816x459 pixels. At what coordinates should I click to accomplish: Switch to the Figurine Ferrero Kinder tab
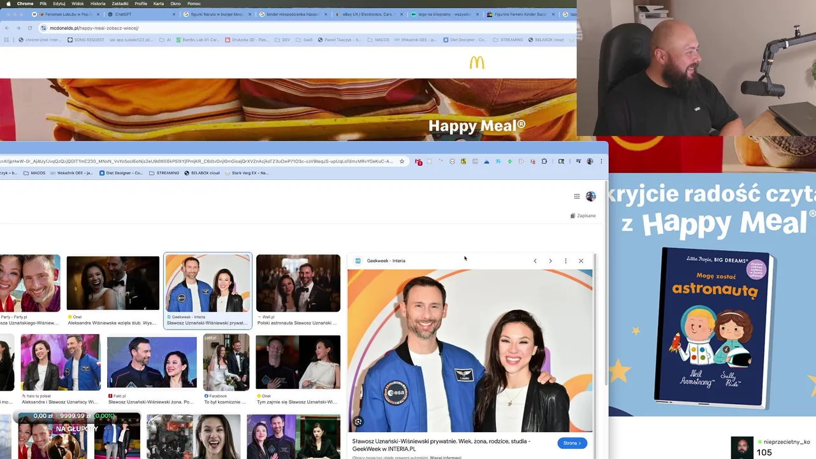coord(520,14)
